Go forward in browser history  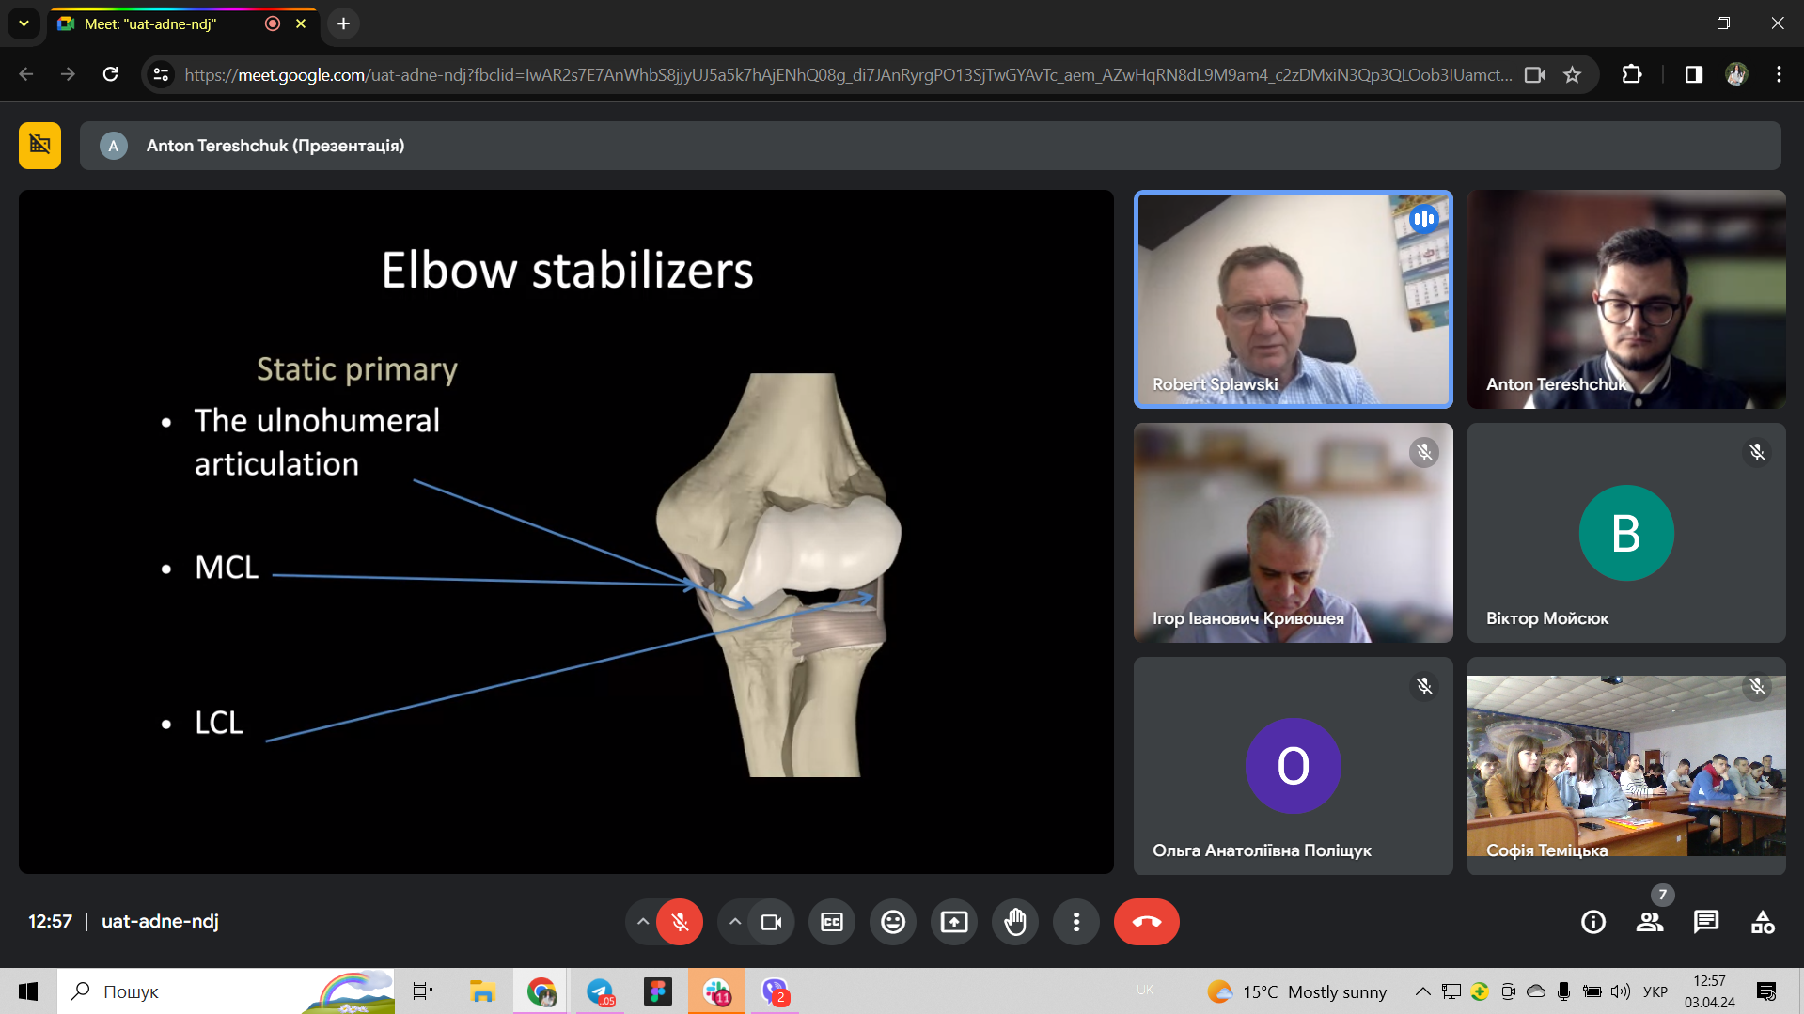tap(68, 74)
